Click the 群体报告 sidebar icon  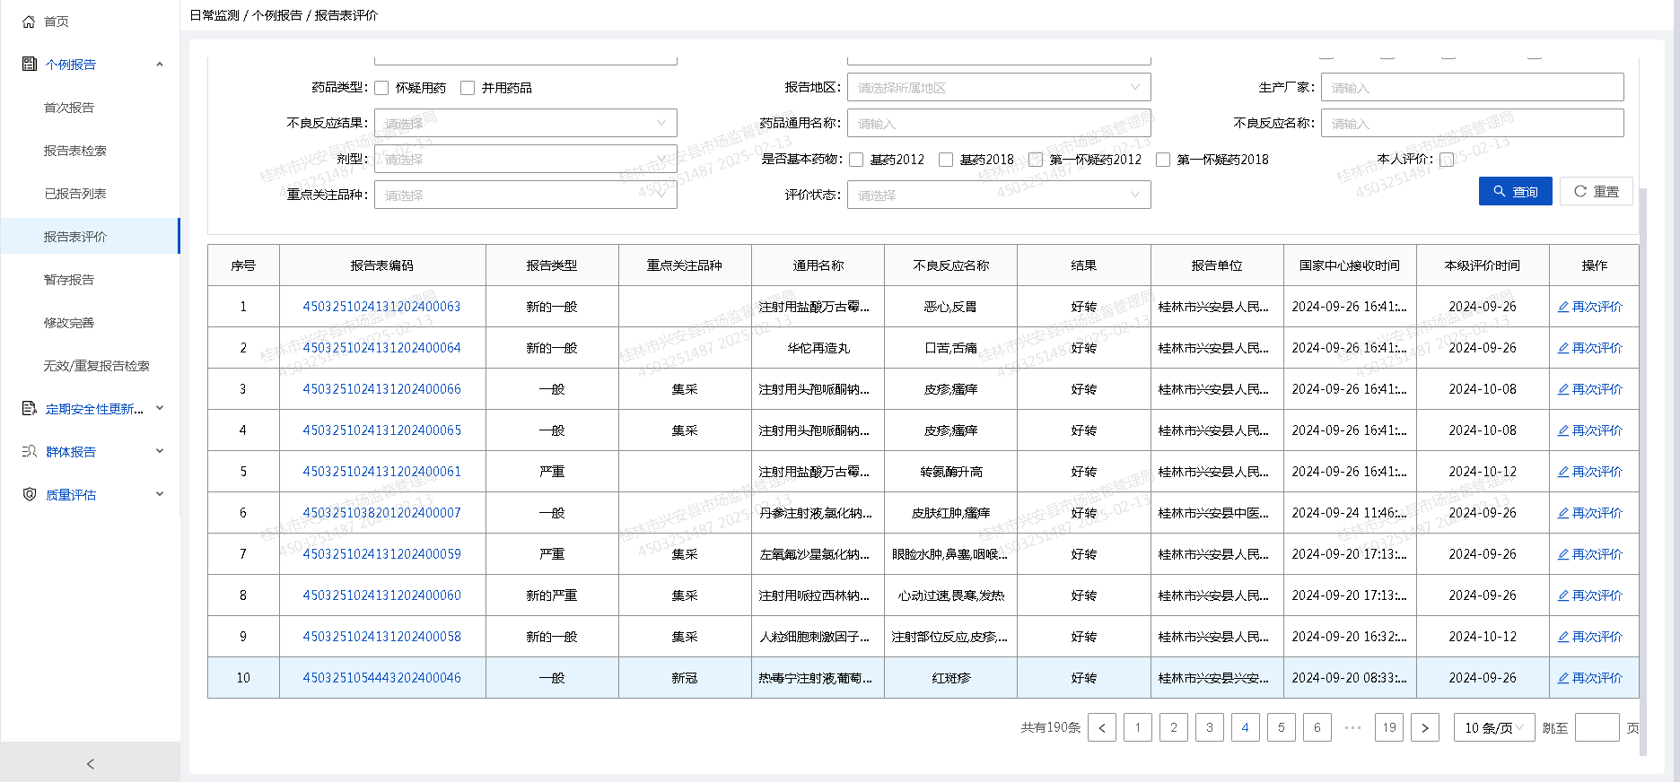click(30, 452)
